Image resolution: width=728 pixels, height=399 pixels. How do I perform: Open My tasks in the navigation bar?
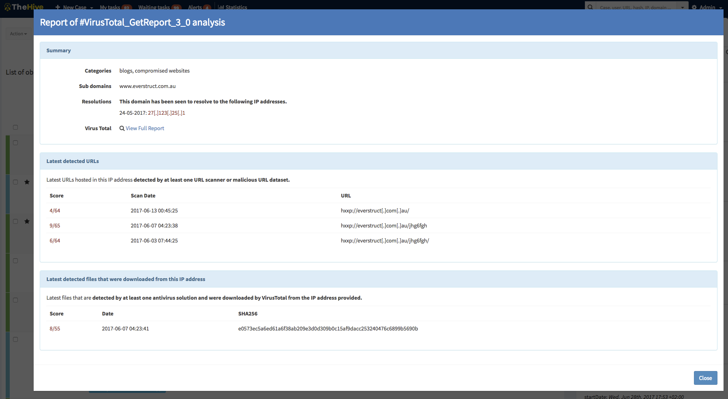(110, 7)
